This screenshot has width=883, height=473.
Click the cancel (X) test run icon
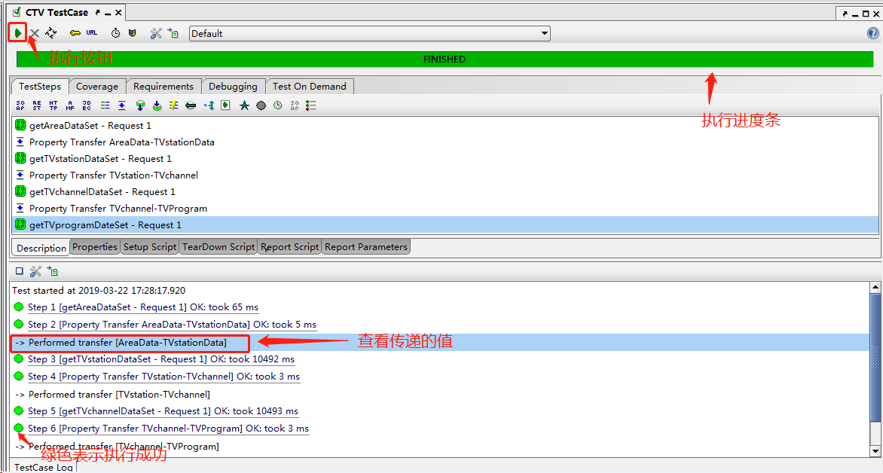35,33
